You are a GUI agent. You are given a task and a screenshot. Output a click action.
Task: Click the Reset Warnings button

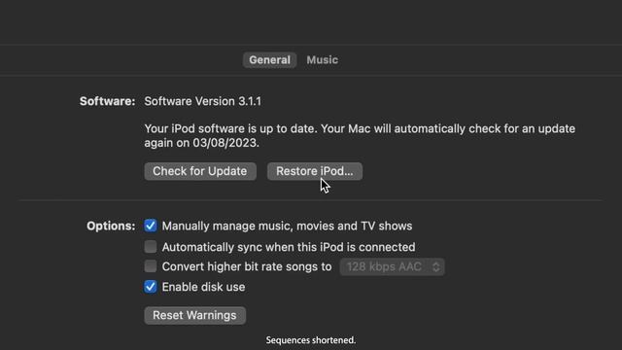194,315
